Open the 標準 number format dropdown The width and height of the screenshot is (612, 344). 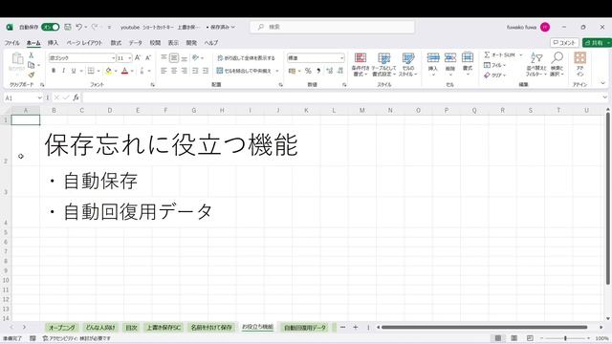pos(342,58)
